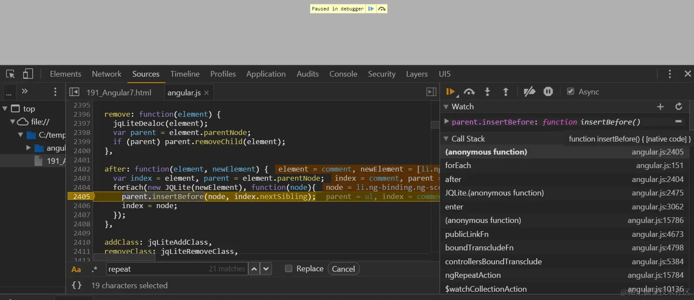Viewport: 694px width, 300px height.
Task: Step over using the Paused in debugger overlay
Action: (382, 9)
